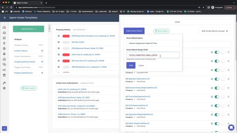Click the bookmark star in the address bar
This screenshot has height=133, width=237.
pos(203,7)
